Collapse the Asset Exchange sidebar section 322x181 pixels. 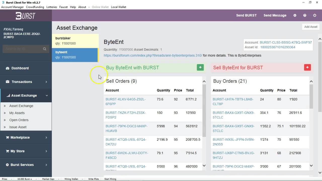point(26,96)
